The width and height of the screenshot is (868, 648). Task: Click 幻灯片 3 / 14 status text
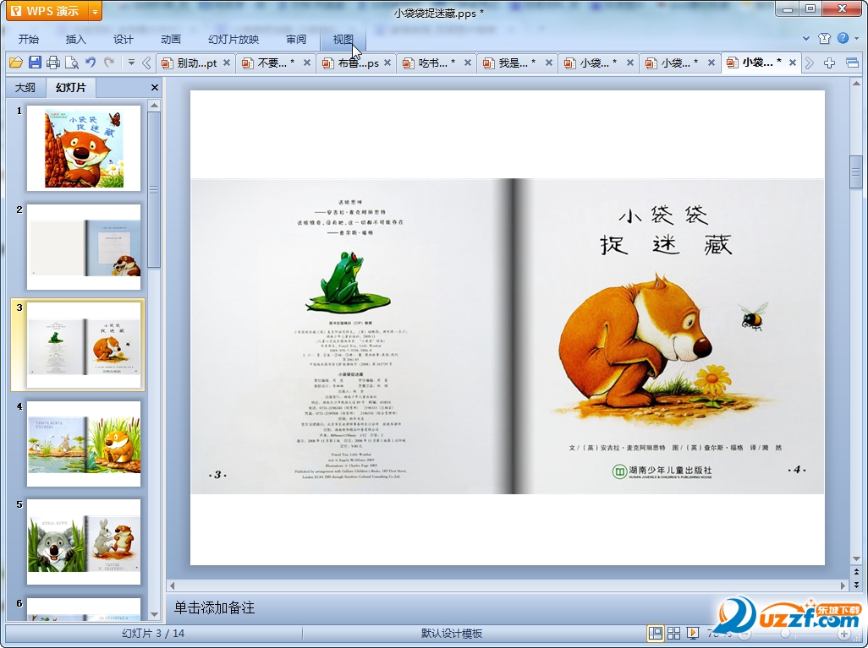click(x=153, y=633)
